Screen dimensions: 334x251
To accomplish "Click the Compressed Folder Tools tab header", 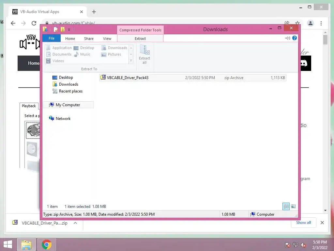I will (x=140, y=30).
